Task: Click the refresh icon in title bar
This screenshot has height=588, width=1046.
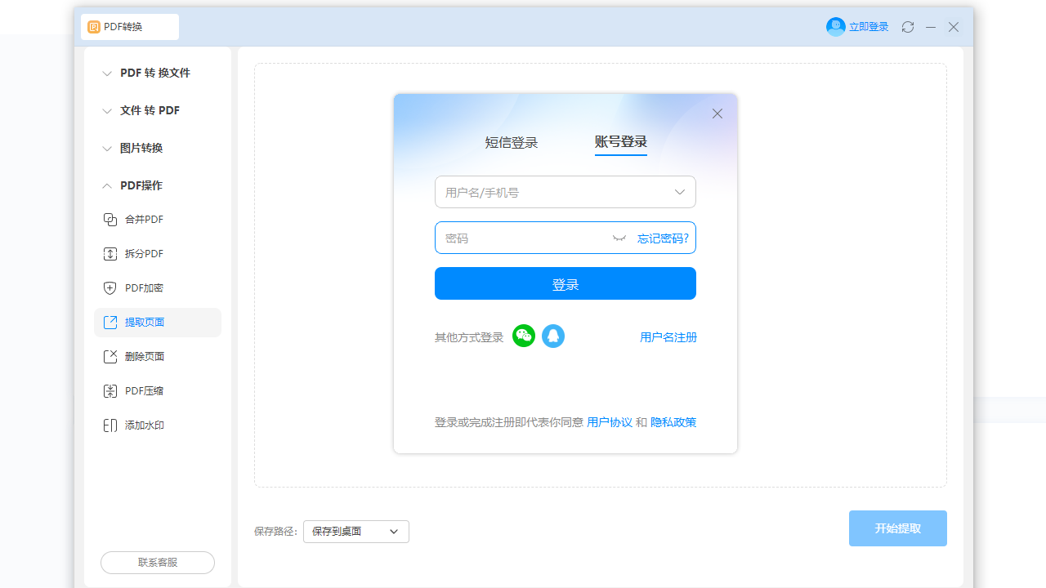Action: [907, 26]
